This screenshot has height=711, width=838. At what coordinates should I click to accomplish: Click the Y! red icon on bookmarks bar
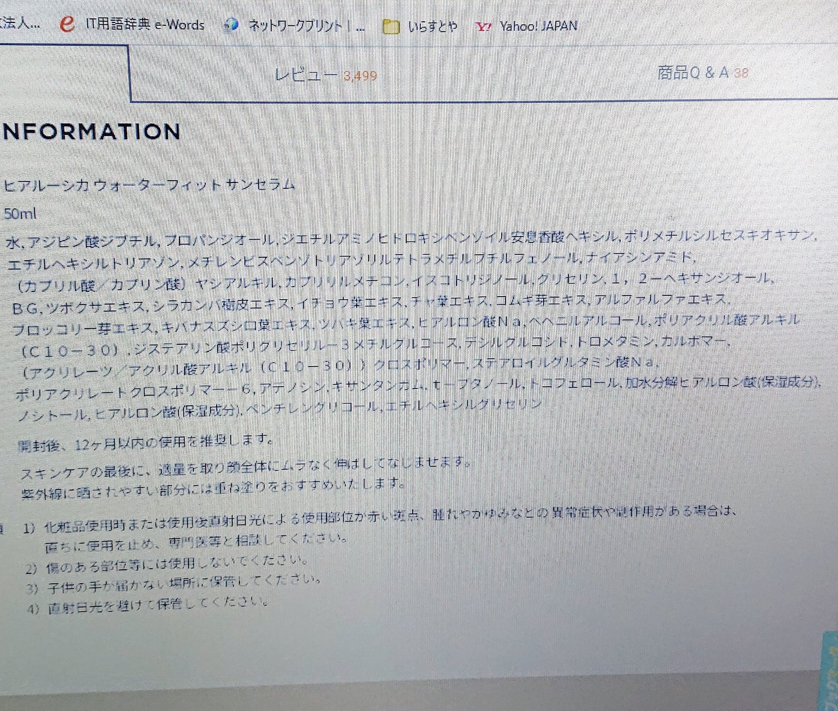[x=483, y=25]
